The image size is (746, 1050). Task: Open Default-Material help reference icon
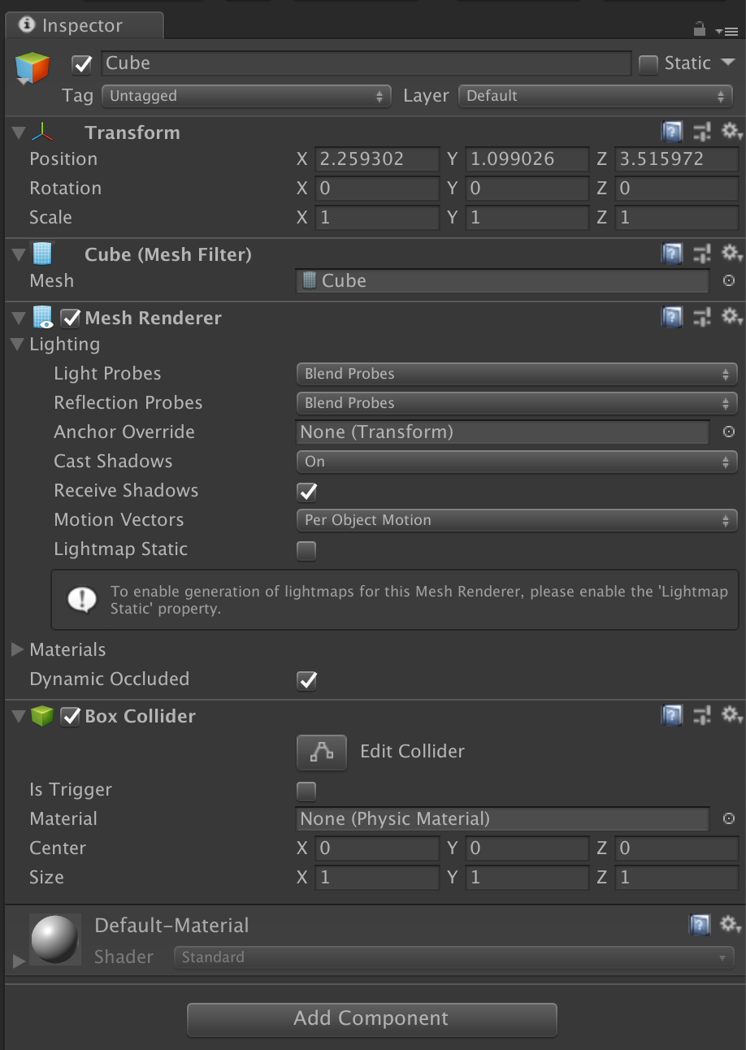pyautogui.click(x=699, y=924)
